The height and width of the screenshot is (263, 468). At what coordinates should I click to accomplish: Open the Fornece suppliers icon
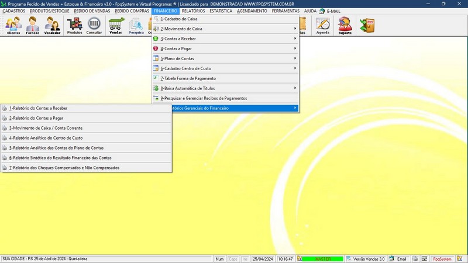point(33,25)
